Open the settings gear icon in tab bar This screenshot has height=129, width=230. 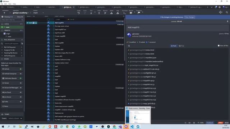pyautogui.click(x=220, y=7)
